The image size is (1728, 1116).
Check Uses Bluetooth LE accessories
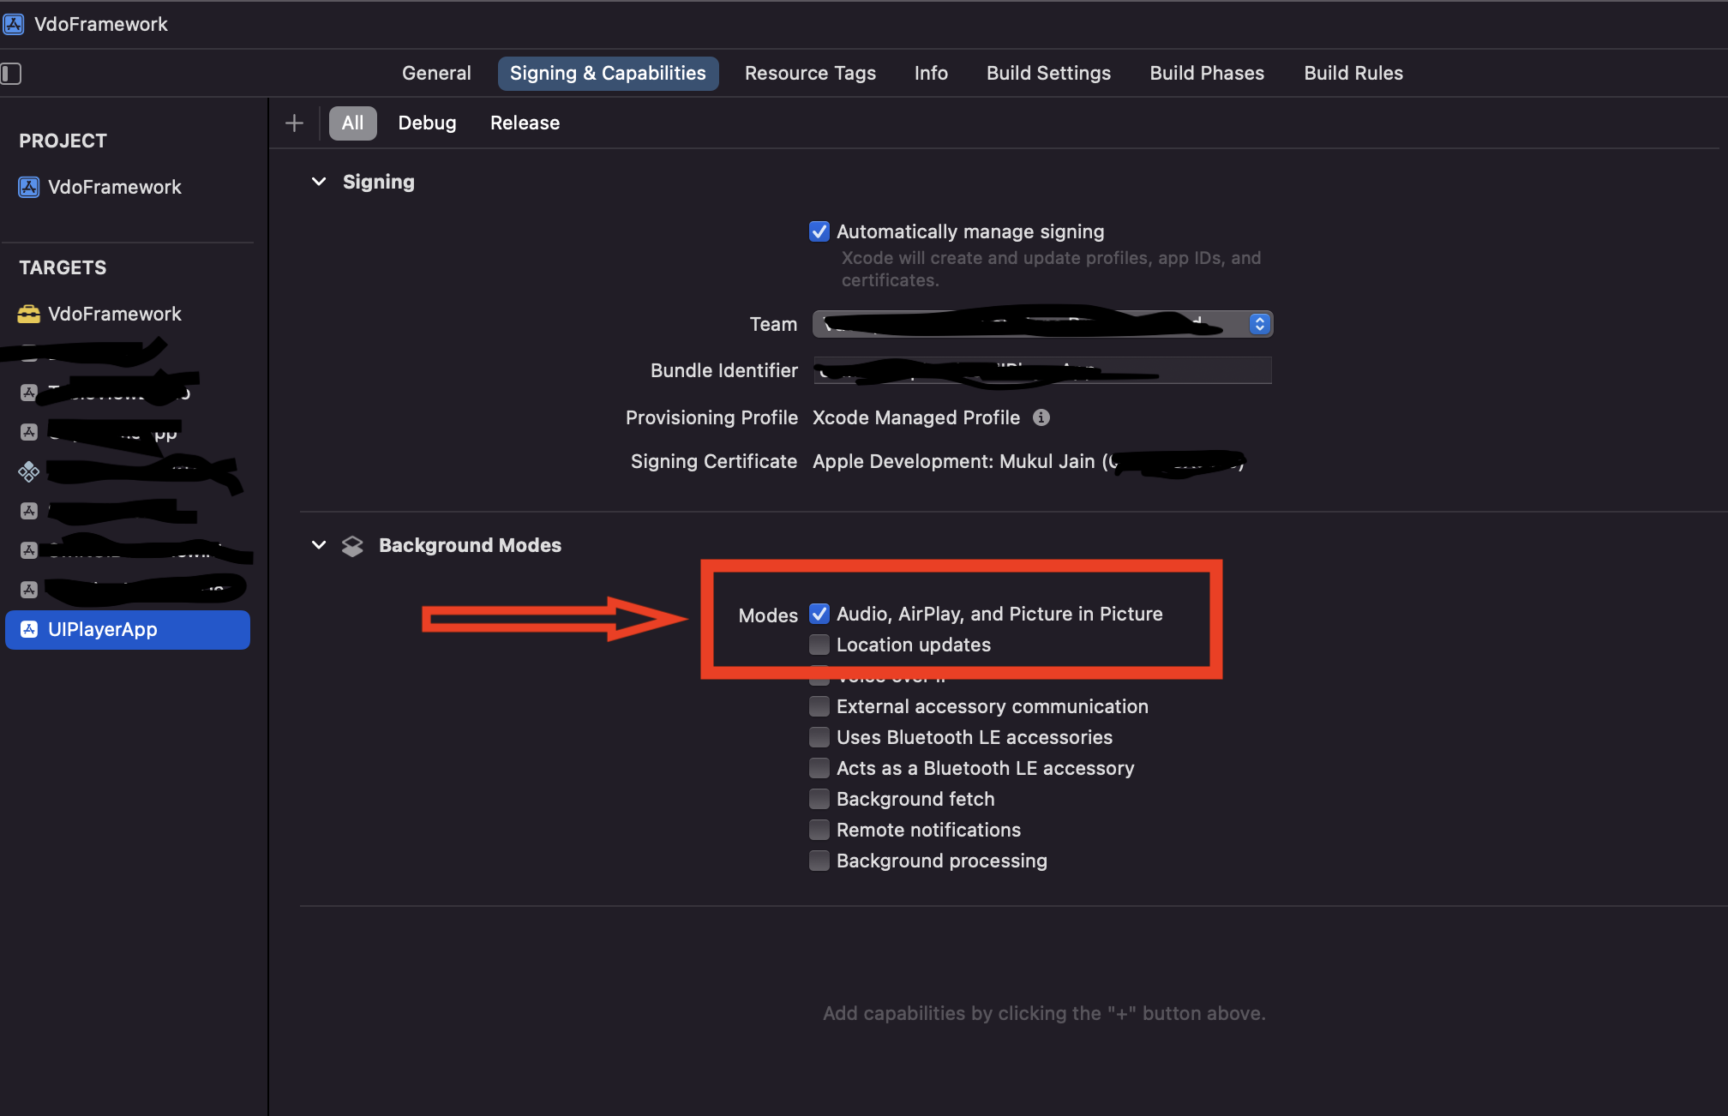819,737
